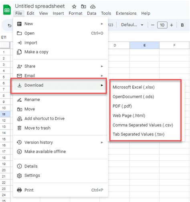Choose Print from File menu

(61, 190)
